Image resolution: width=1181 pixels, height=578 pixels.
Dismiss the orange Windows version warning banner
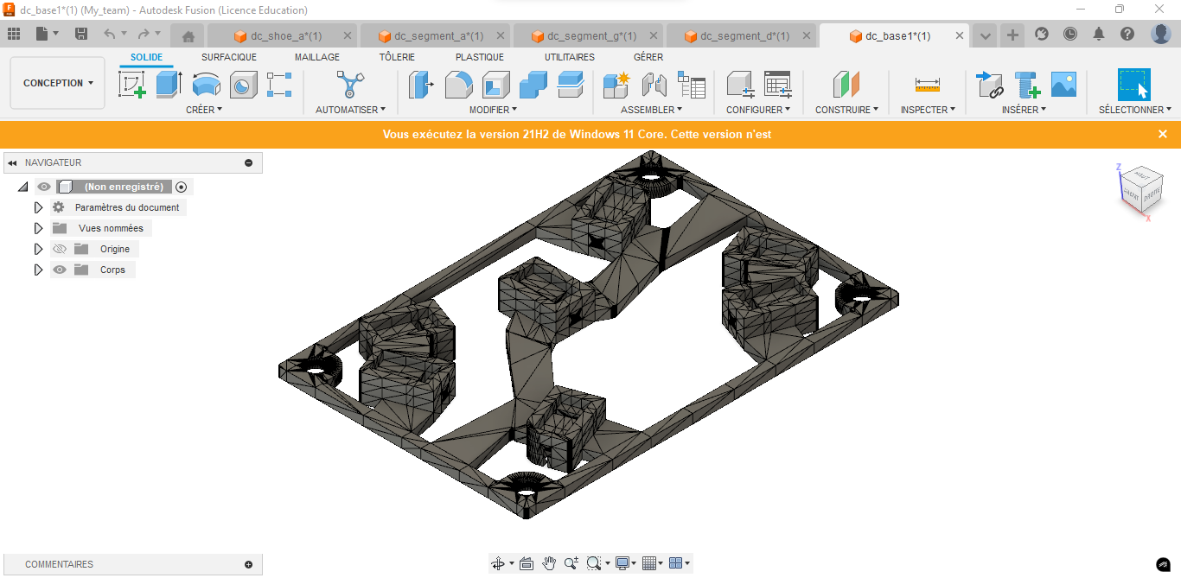click(1163, 134)
